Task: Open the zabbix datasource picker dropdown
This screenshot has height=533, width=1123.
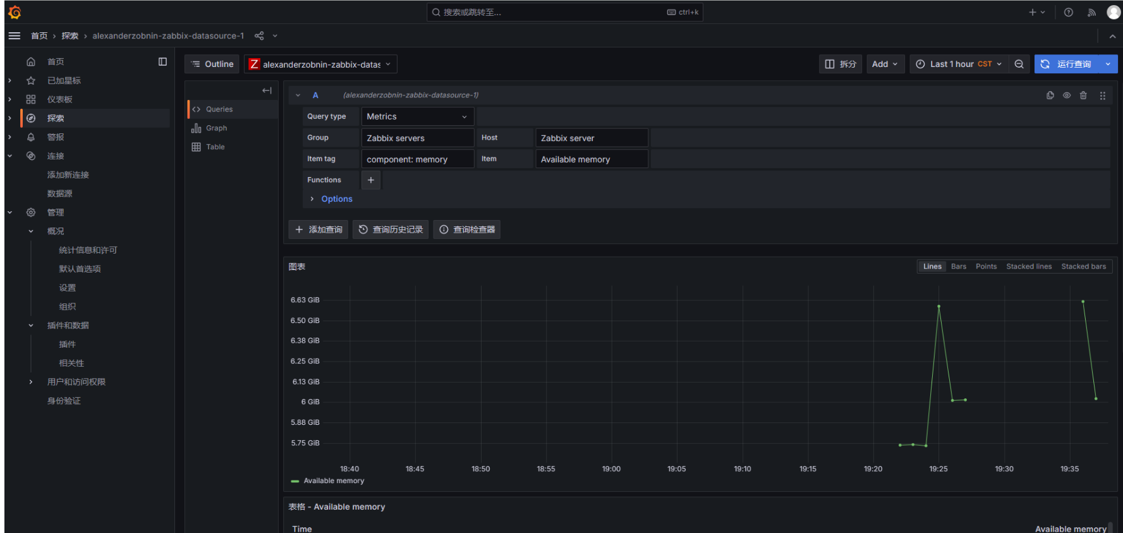Action: click(321, 64)
